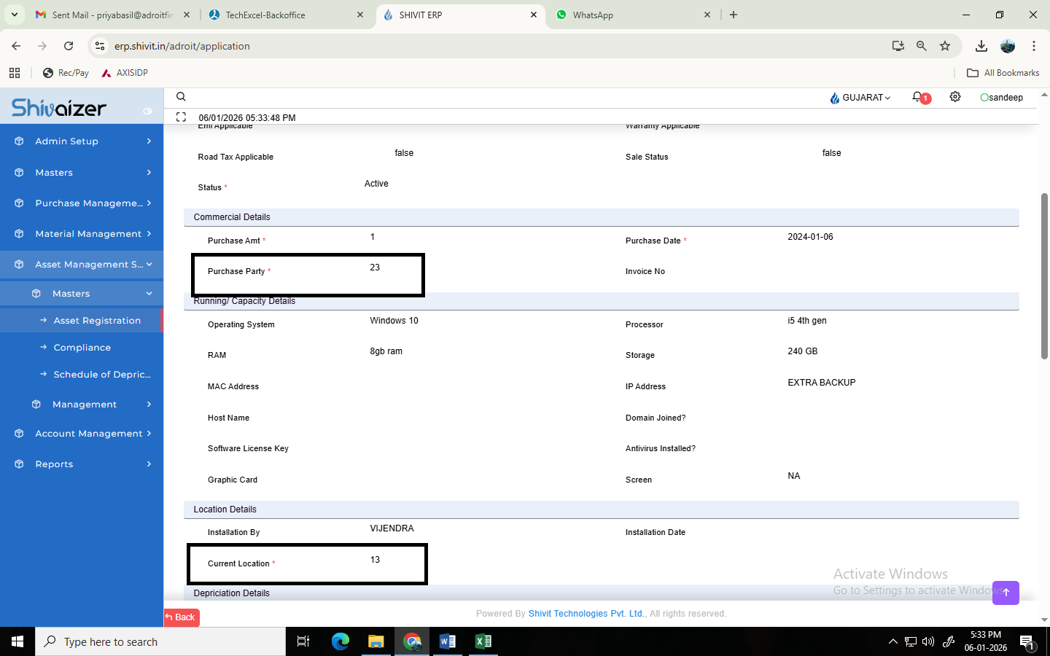1050x656 pixels.
Task: Toggle the sidebar collapse switch
Action: click(x=147, y=111)
